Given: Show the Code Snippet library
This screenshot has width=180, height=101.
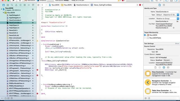Looking at the screenshot, I should click(159, 67).
